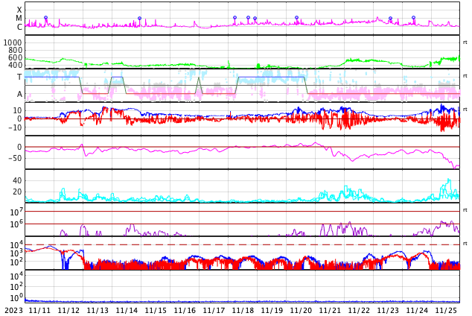Pick the "11/20" date label

pos(301,310)
